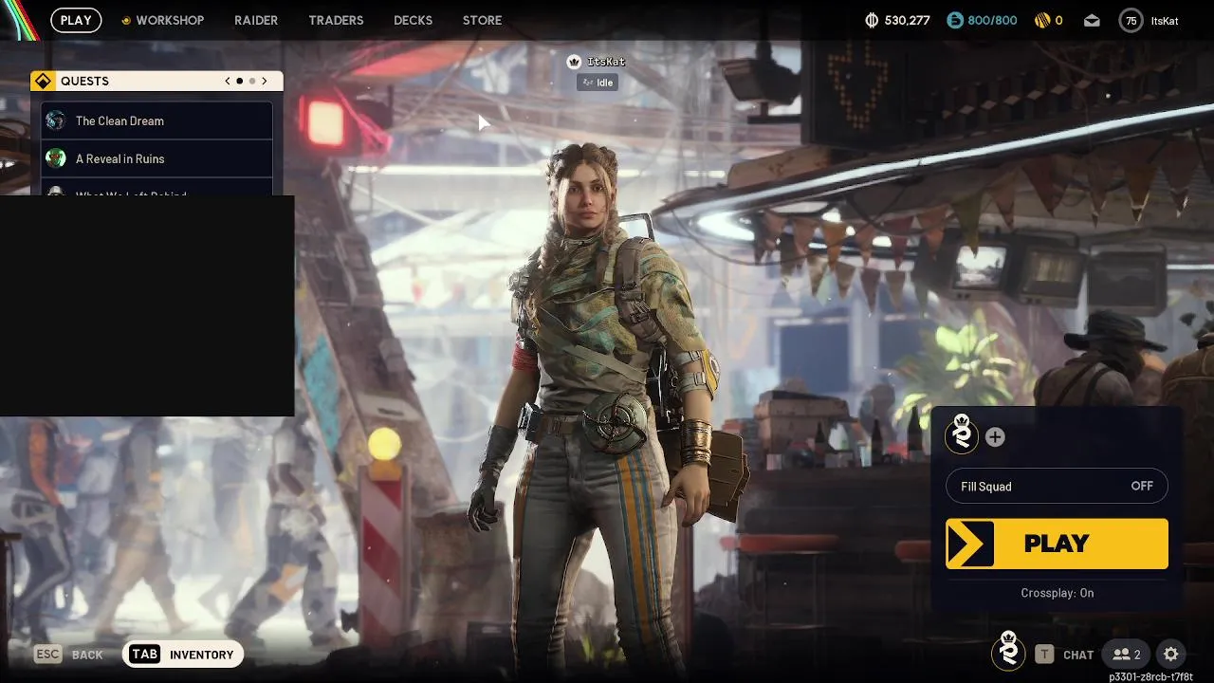The height and width of the screenshot is (683, 1214).
Task: Open the RAIDER tab
Action: coord(256,20)
